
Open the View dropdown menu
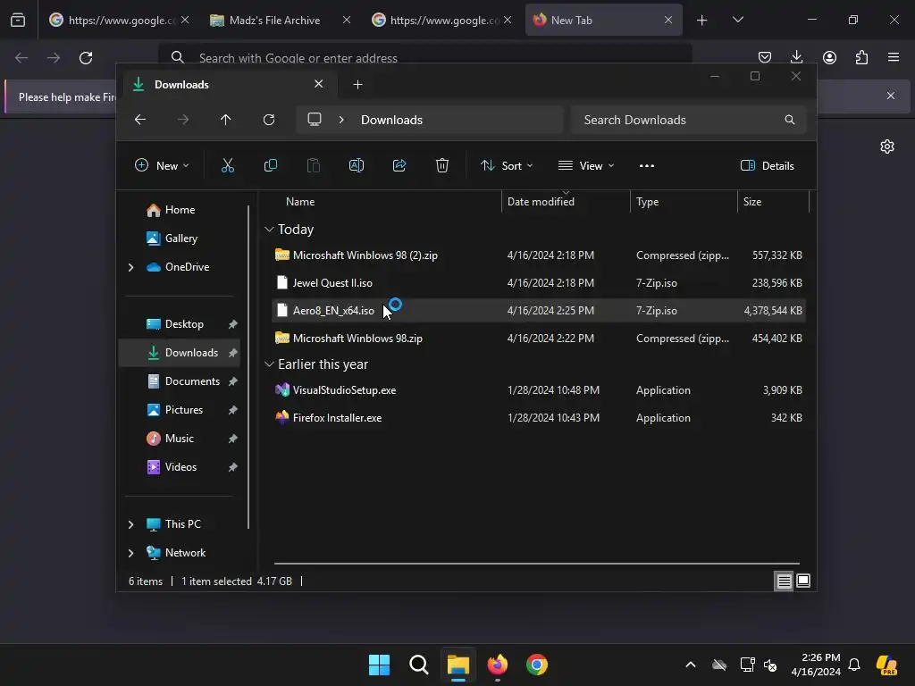(586, 165)
